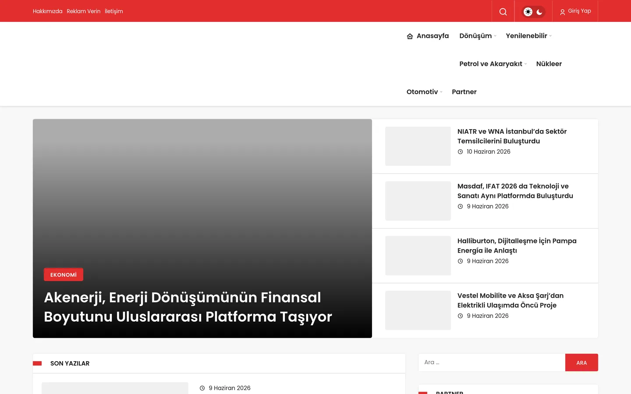This screenshot has width=631, height=394.
Task: Expand the Dönüşüm dropdown menu
Action: pos(478,36)
